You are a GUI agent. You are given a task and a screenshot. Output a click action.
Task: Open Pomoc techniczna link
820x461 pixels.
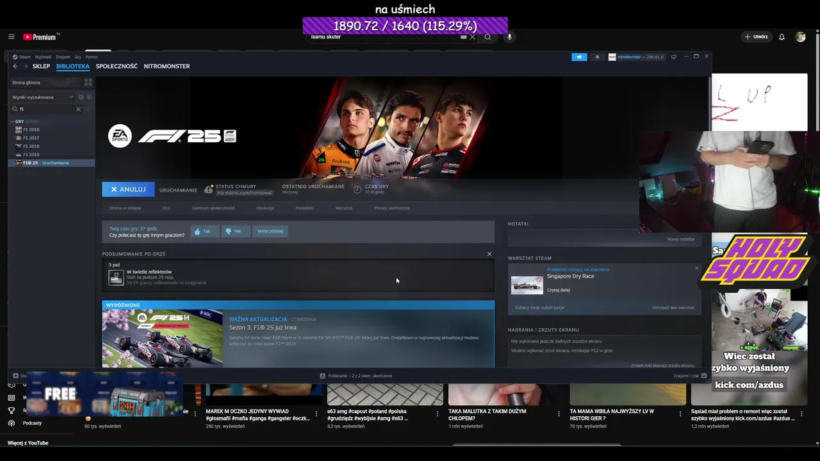[x=392, y=208]
